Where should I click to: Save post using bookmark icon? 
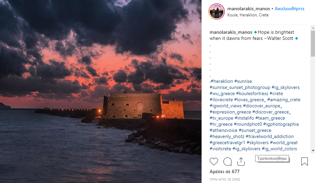click(x=304, y=162)
